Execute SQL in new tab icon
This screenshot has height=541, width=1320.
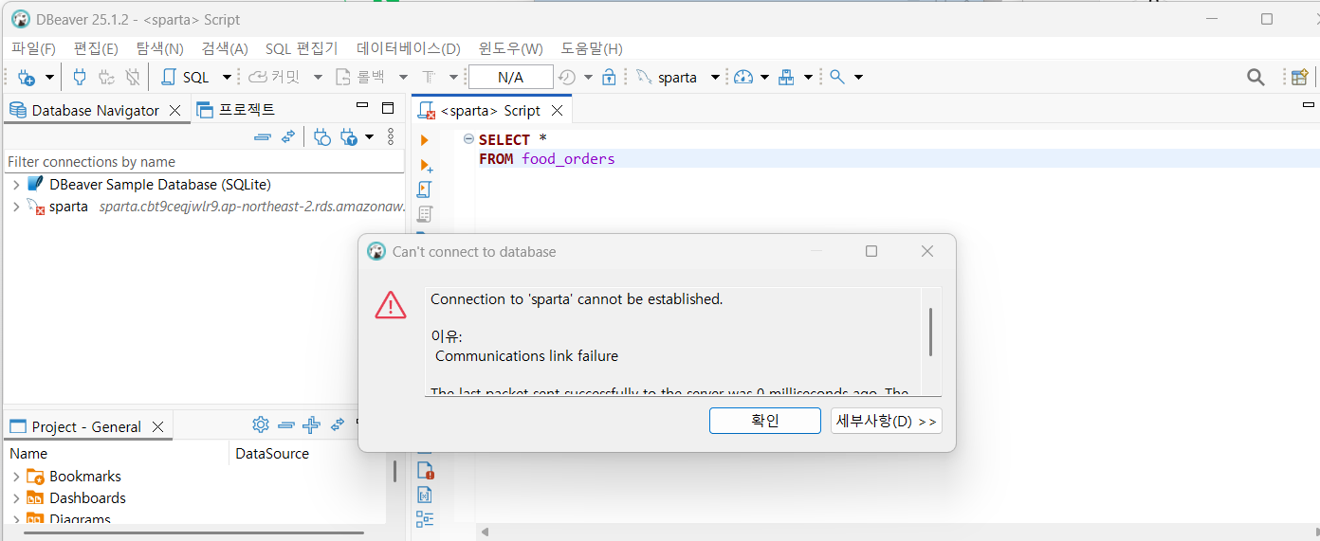click(x=426, y=165)
